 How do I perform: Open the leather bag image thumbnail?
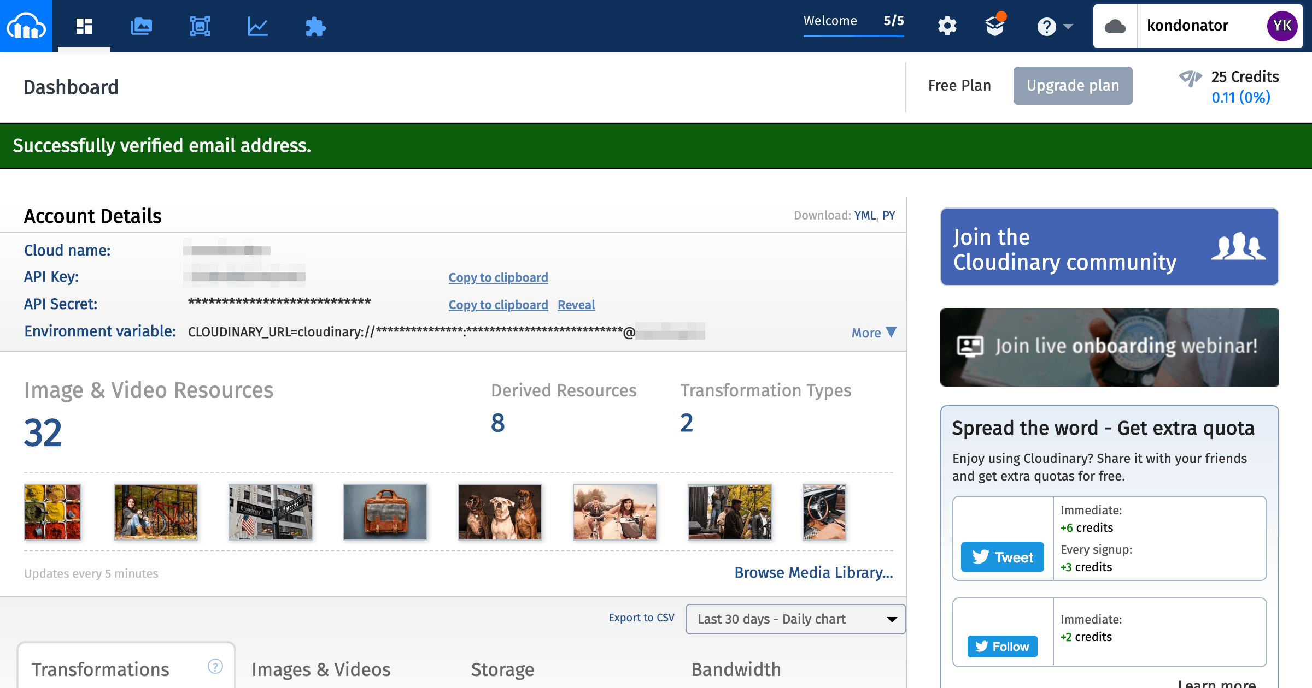(x=385, y=512)
